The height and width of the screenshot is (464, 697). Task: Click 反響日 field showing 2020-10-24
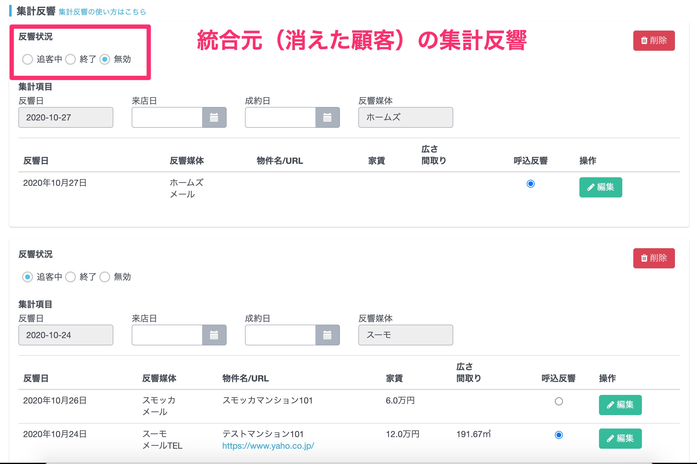66,335
